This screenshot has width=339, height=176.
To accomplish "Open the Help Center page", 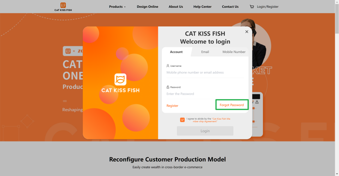I will point(202,7).
